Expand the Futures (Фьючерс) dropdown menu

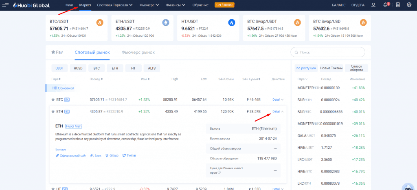[x=150, y=5]
